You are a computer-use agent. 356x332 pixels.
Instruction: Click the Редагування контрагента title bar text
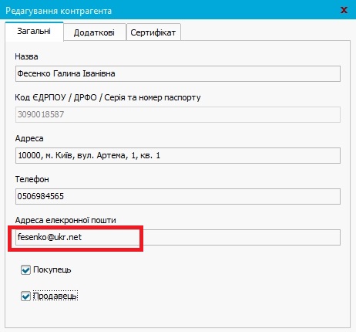coord(59,11)
